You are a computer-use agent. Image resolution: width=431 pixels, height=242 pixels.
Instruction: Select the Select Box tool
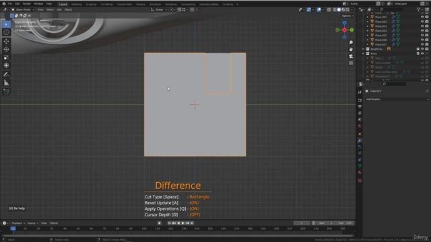[6, 24]
